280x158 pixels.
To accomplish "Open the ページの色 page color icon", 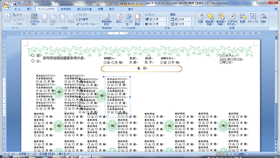I will tap(128, 19).
